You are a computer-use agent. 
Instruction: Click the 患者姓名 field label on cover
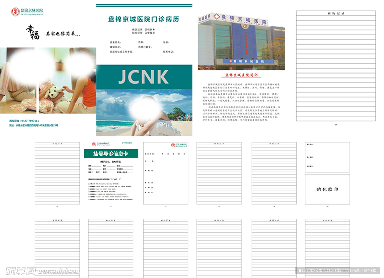coord(115,42)
